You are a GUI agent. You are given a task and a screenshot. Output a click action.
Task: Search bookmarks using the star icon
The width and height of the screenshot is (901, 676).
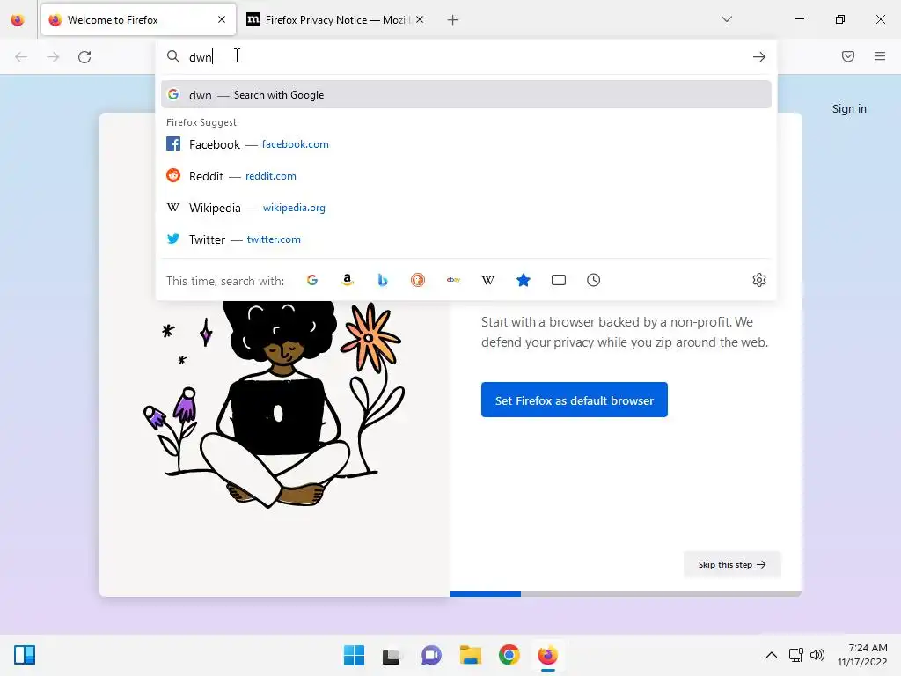[x=524, y=280]
